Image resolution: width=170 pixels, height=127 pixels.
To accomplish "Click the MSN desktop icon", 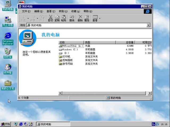I will tap(22, 2).
